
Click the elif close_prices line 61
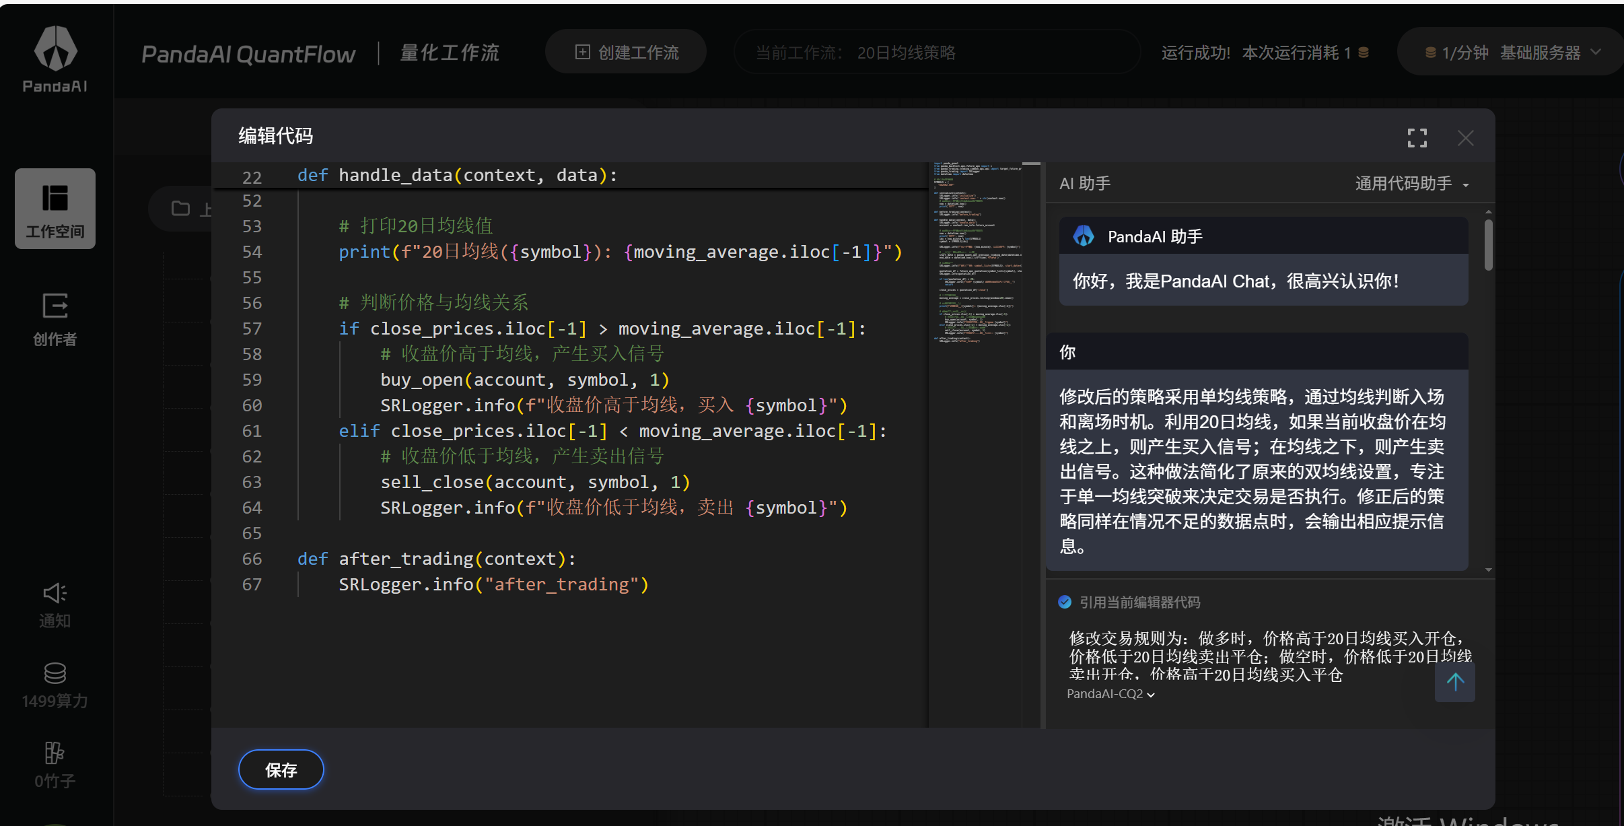(612, 431)
